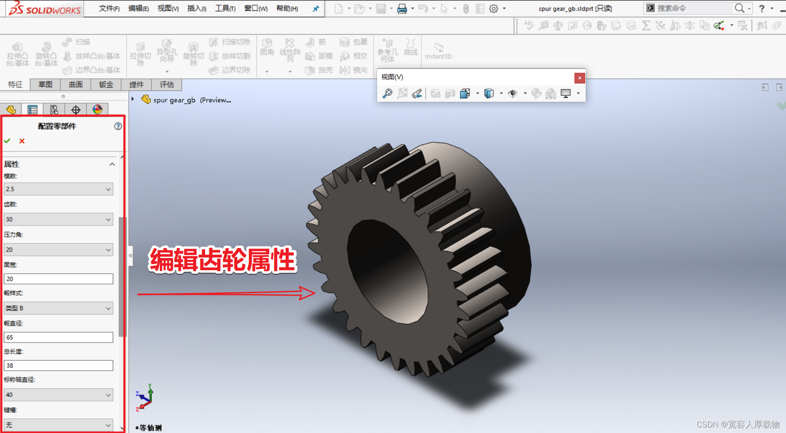Open the 工具(T) menu

coord(225,9)
